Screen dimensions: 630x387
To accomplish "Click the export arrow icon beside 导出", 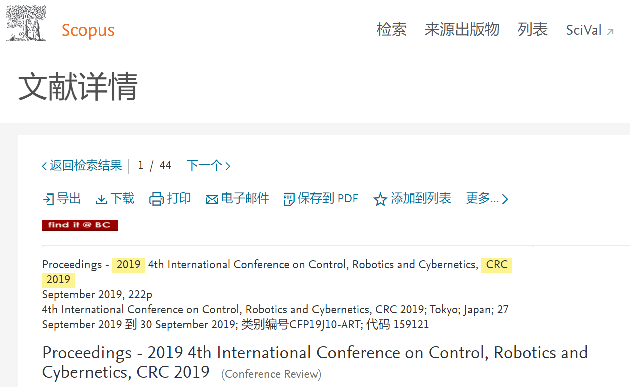I will click(x=48, y=200).
